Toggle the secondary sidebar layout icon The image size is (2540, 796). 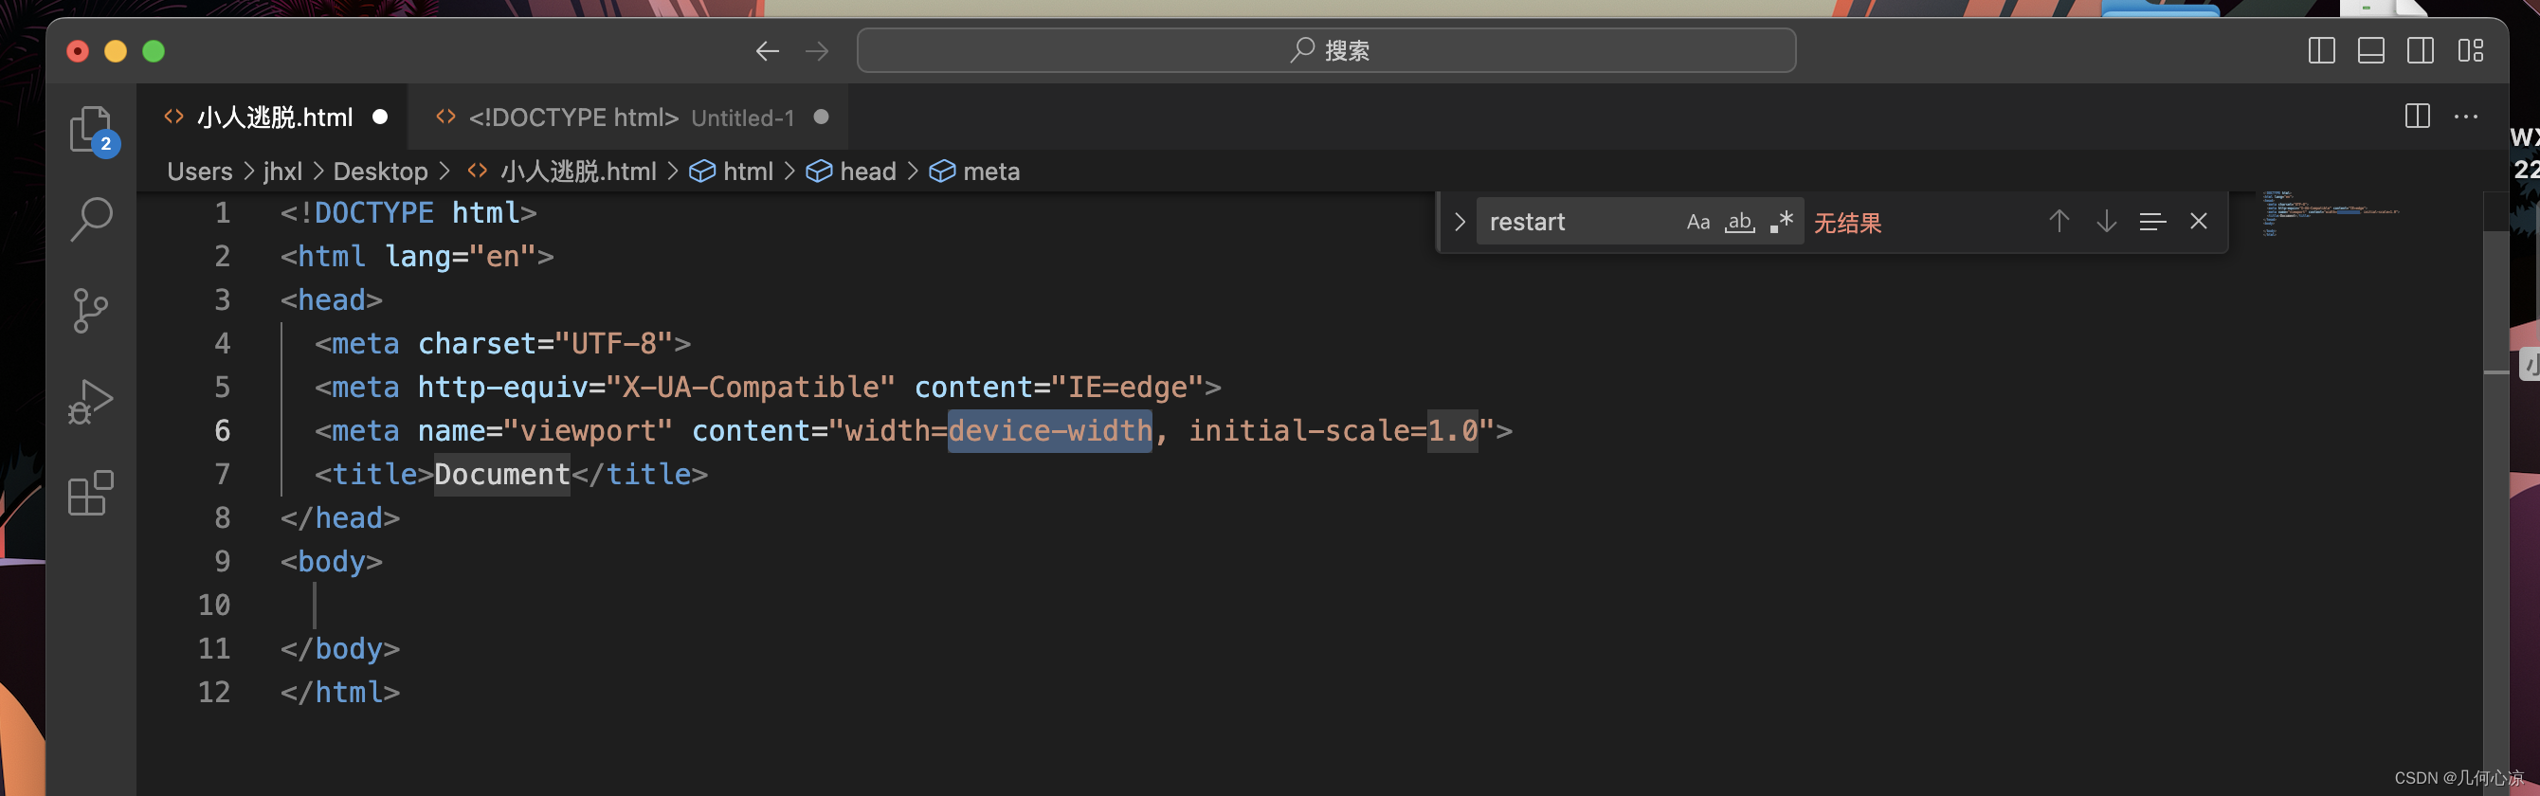coord(2420,51)
